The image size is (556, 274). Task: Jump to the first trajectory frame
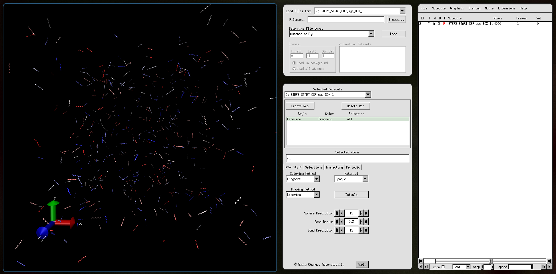click(x=420, y=261)
